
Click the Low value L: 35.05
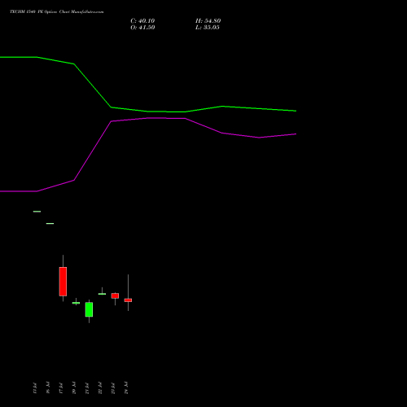click(x=208, y=28)
